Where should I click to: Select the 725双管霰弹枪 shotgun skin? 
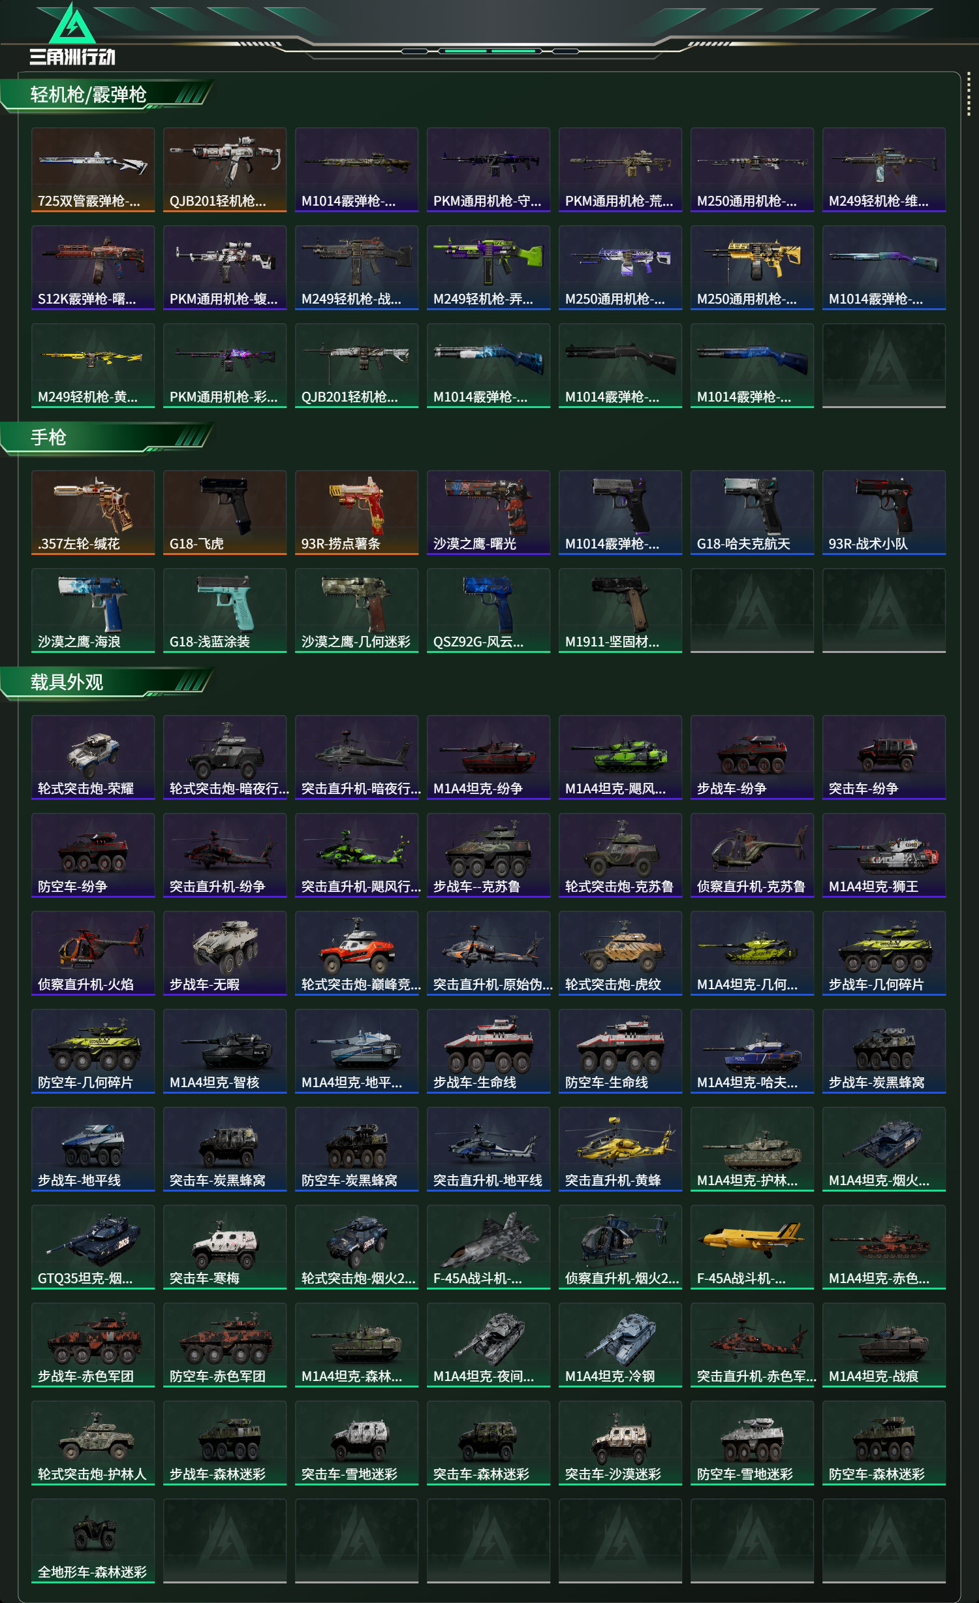pos(93,170)
